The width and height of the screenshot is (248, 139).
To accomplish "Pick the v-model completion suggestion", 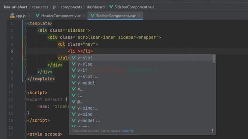I will click(142, 83).
